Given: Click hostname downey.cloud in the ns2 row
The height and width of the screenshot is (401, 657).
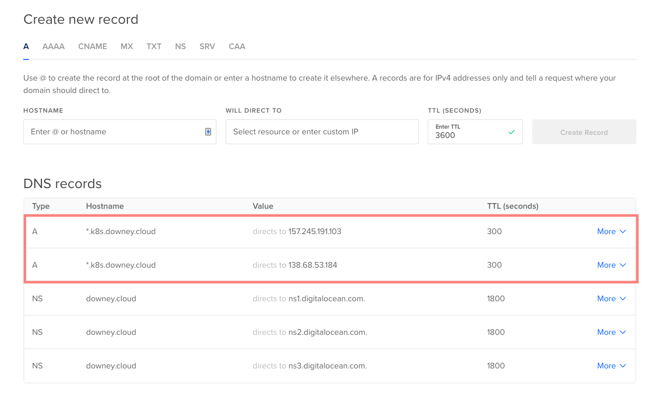Looking at the screenshot, I should pos(111,332).
